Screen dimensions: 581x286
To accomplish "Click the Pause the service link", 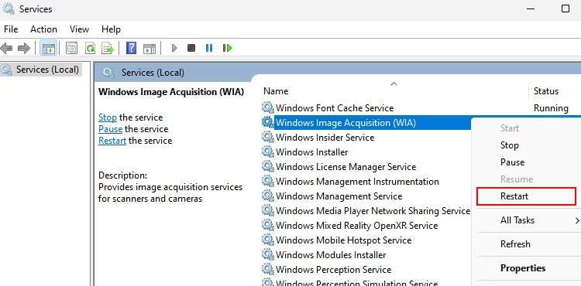I will coord(111,129).
